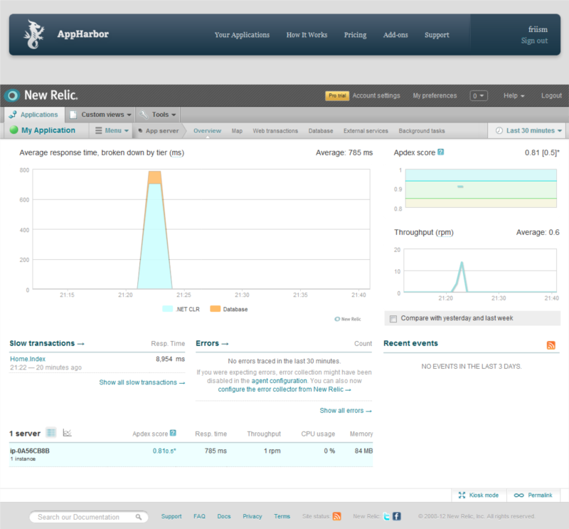569x529 pixels.
Task: Open AppHarbor Support in top navigation
Action: [437, 35]
